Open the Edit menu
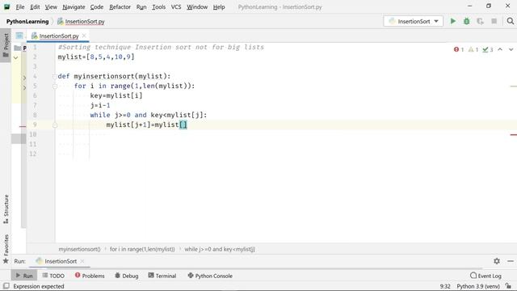Screen dimensions: 517x291 click(x=35, y=6)
